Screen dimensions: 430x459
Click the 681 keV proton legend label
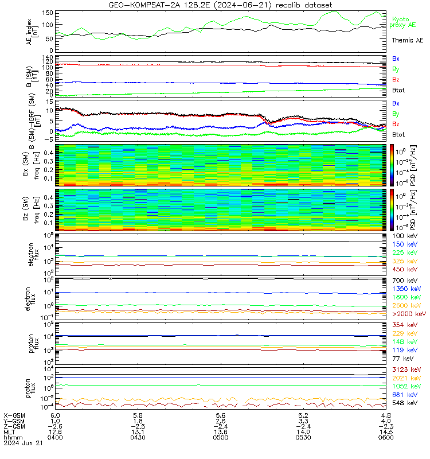click(x=405, y=395)
